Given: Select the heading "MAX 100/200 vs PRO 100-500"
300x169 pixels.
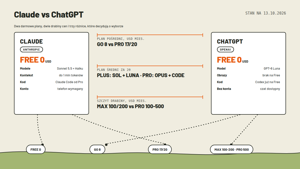Looking at the screenshot, I should point(130,106).
